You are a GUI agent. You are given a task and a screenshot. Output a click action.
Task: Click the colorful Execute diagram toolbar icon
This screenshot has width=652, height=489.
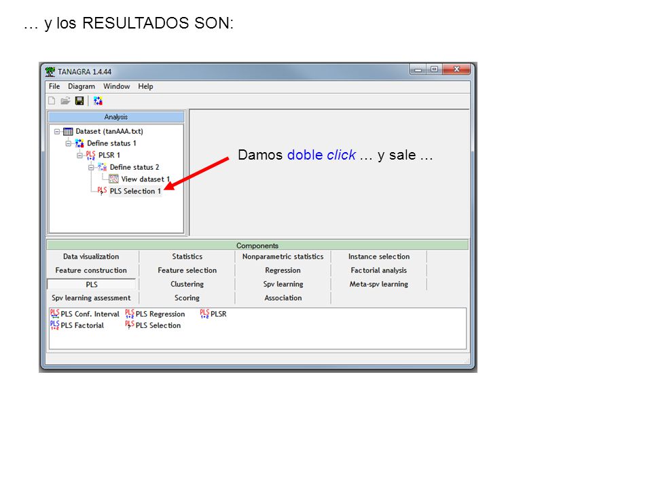pos(98,101)
